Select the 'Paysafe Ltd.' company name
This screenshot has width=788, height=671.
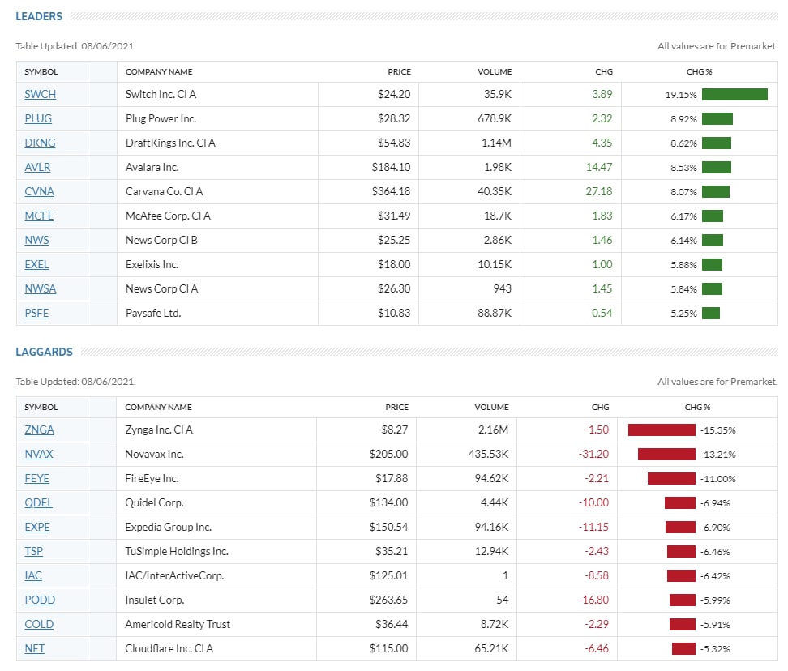[x=153, y=314]
